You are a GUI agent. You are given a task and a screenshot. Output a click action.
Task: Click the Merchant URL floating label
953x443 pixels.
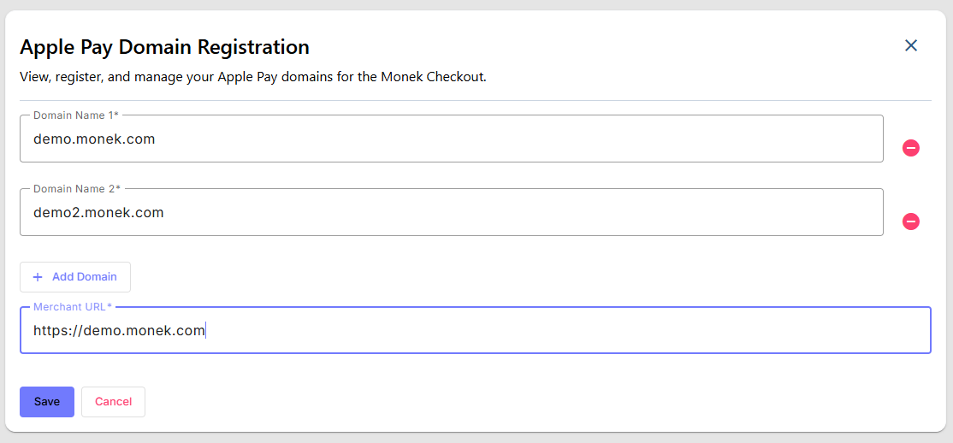[72, 306]
